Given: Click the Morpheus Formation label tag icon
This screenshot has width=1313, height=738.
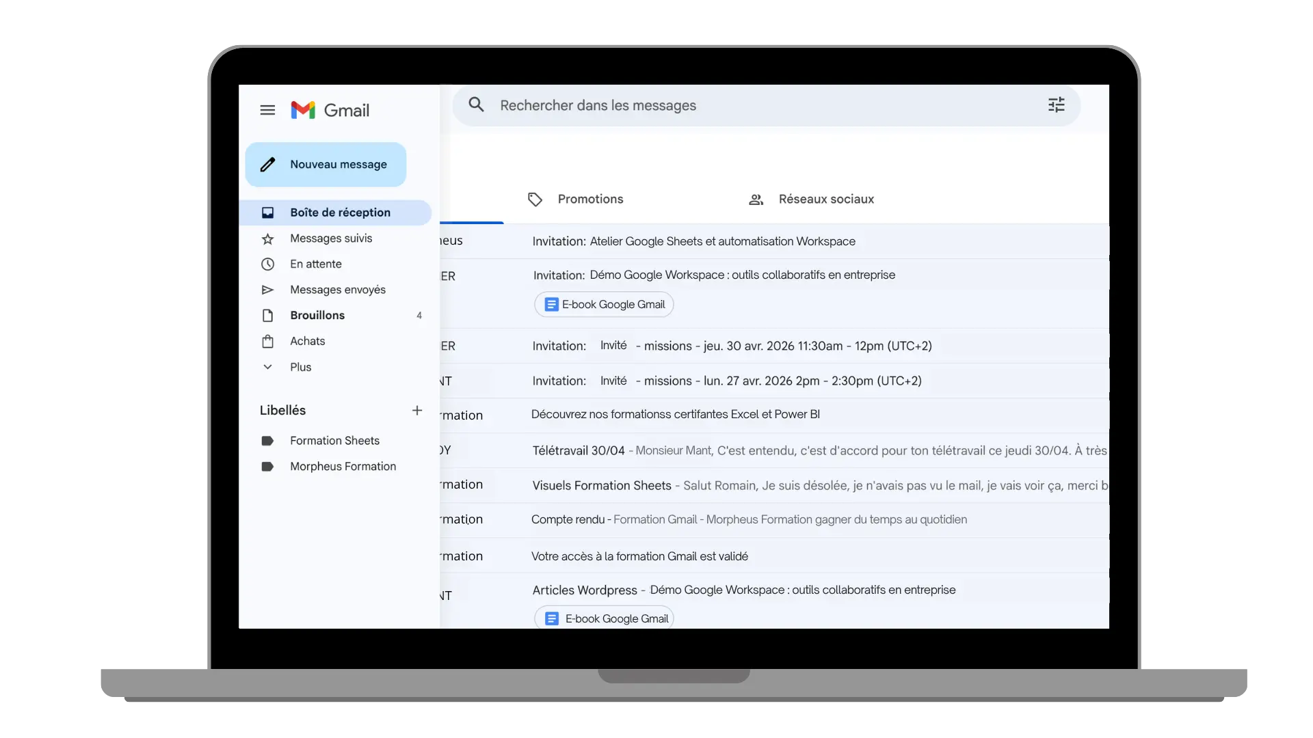Looking at the screenshot, I should click(x=267, y=467).
